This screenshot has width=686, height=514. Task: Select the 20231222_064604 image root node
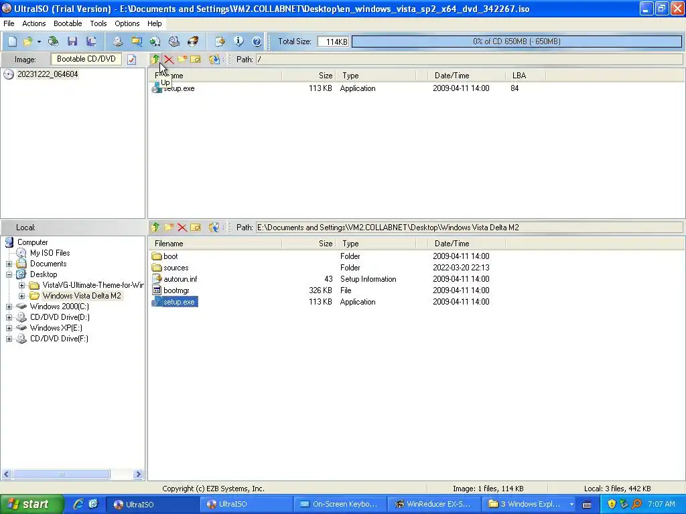[48, 74]
